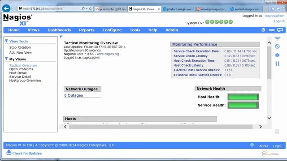Open the Configure menu
Image resolution: width=287 pixels, height=161 pixels.
click(112, 30)
